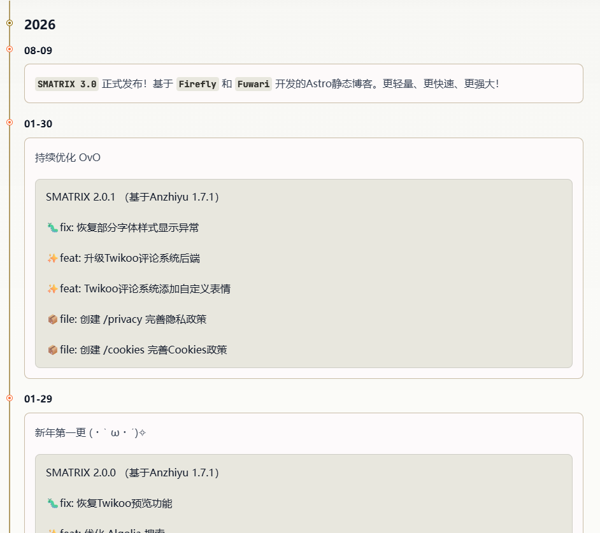The image size is (600, 533).
Task: Click the sparkle icon before 升级Twikoo评论系统后端
Action: (x=52, y=259)
